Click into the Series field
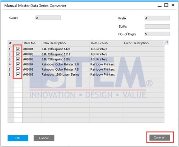Image resolution: width=179 pixels, height=147 pixels. 48,18
